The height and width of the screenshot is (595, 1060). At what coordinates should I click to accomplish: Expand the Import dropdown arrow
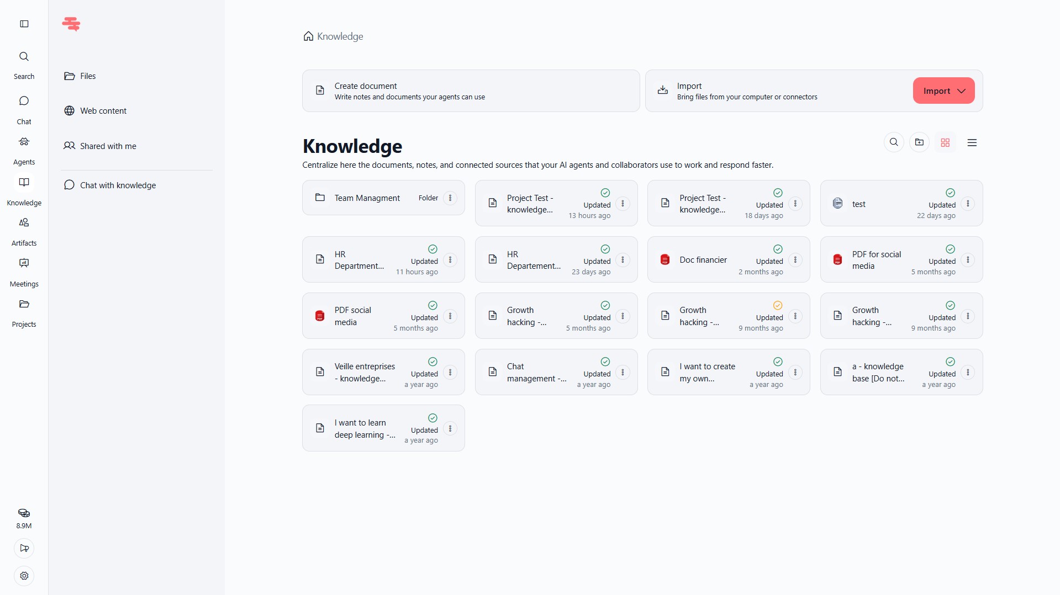click(x=961, y=91)
